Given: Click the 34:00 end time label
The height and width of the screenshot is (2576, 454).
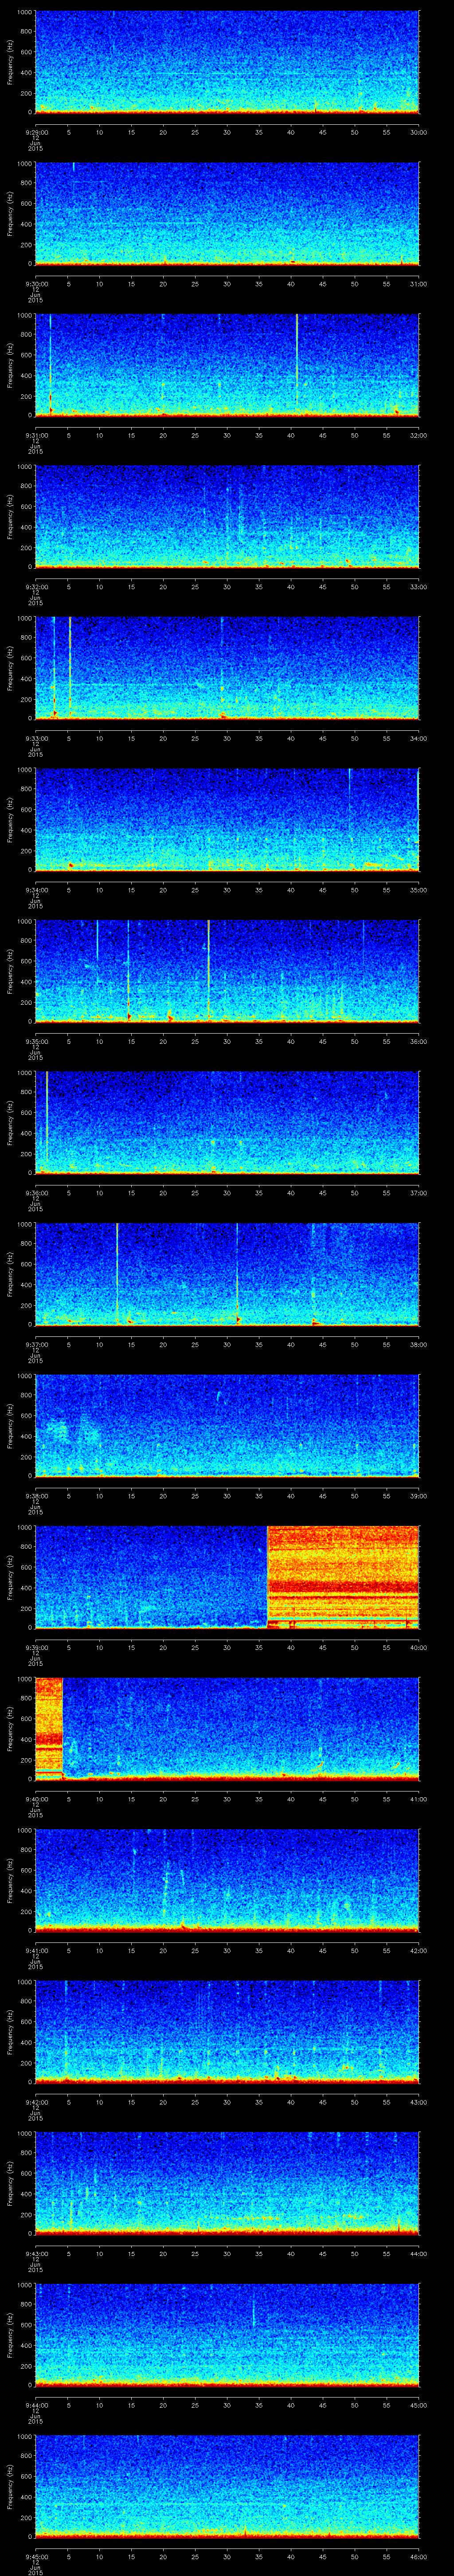Looking at the screenshot, I should click(419, 738).
